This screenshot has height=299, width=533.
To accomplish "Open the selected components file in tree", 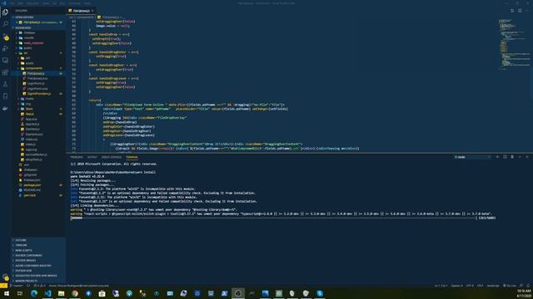I will tap(38, 73).
